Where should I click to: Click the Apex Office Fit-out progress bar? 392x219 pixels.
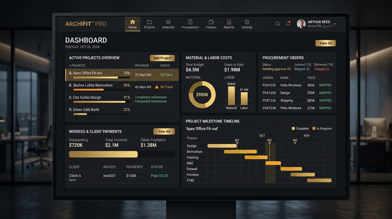point(101,78)
